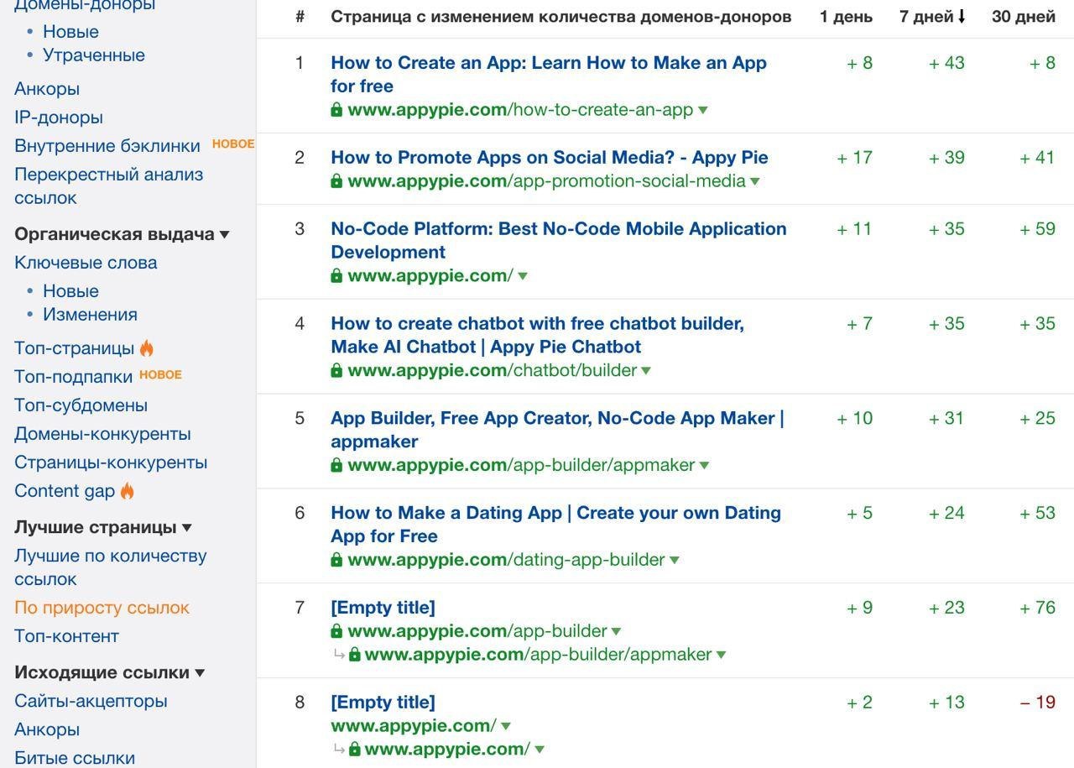Open Домены-конкуренты report
Image resolution: width=1074 pixels, height=768 pixels.
[102, 433]
